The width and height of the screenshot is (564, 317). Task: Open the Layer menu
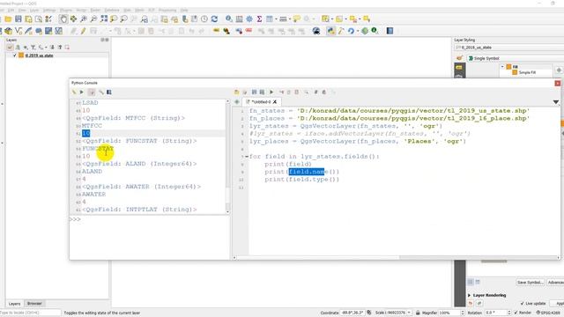point(34,10)
